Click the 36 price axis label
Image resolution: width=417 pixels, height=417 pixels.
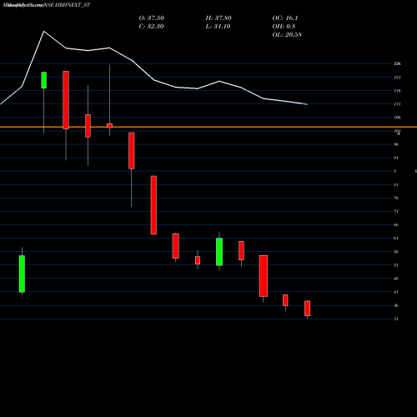[x=396, y=305]
